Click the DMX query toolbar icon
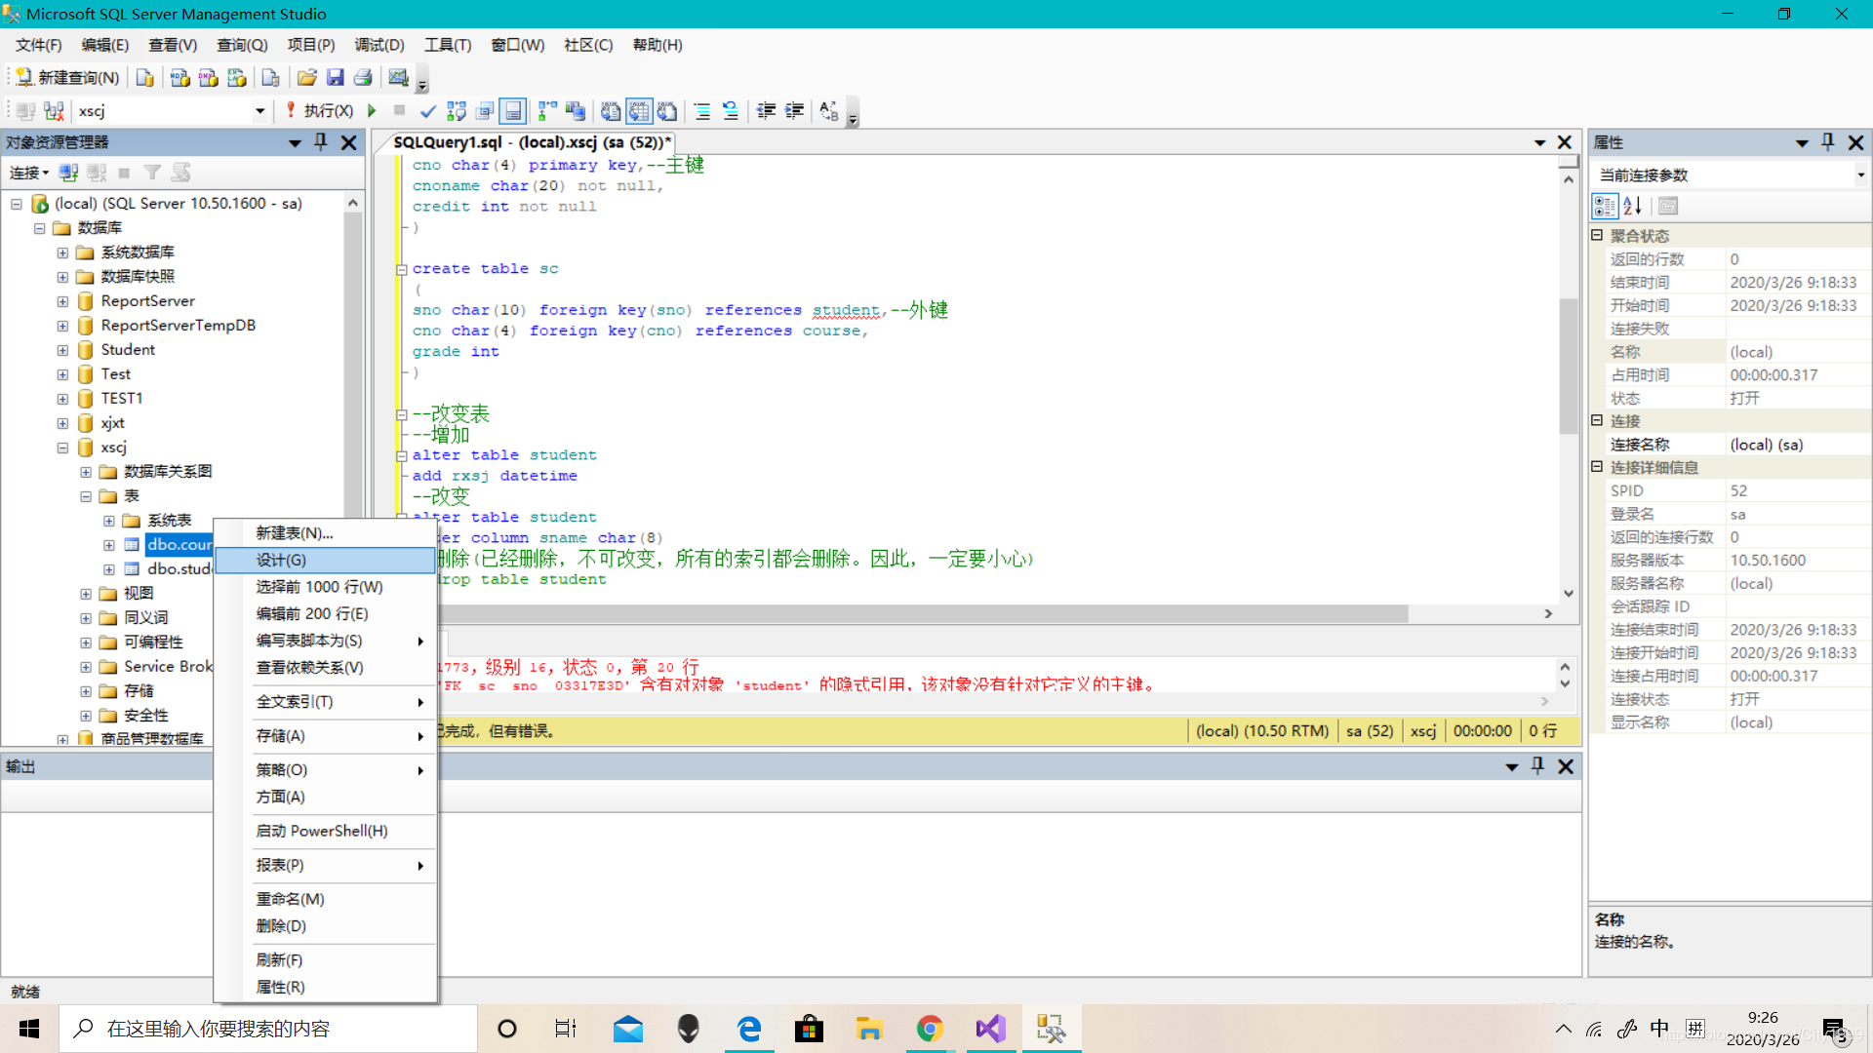 [x=208, y=77]
